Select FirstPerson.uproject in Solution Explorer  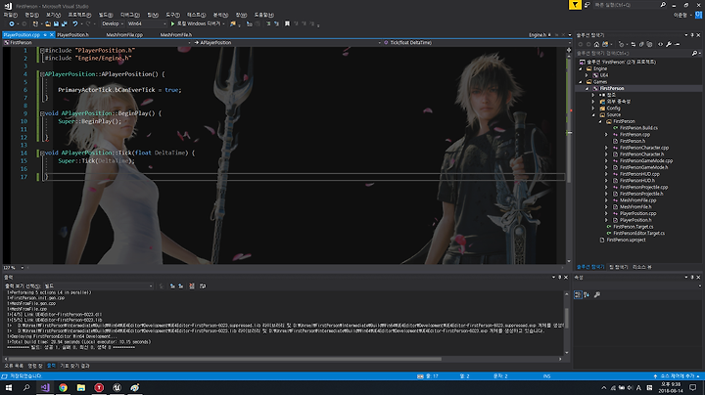tap(626, 240)
